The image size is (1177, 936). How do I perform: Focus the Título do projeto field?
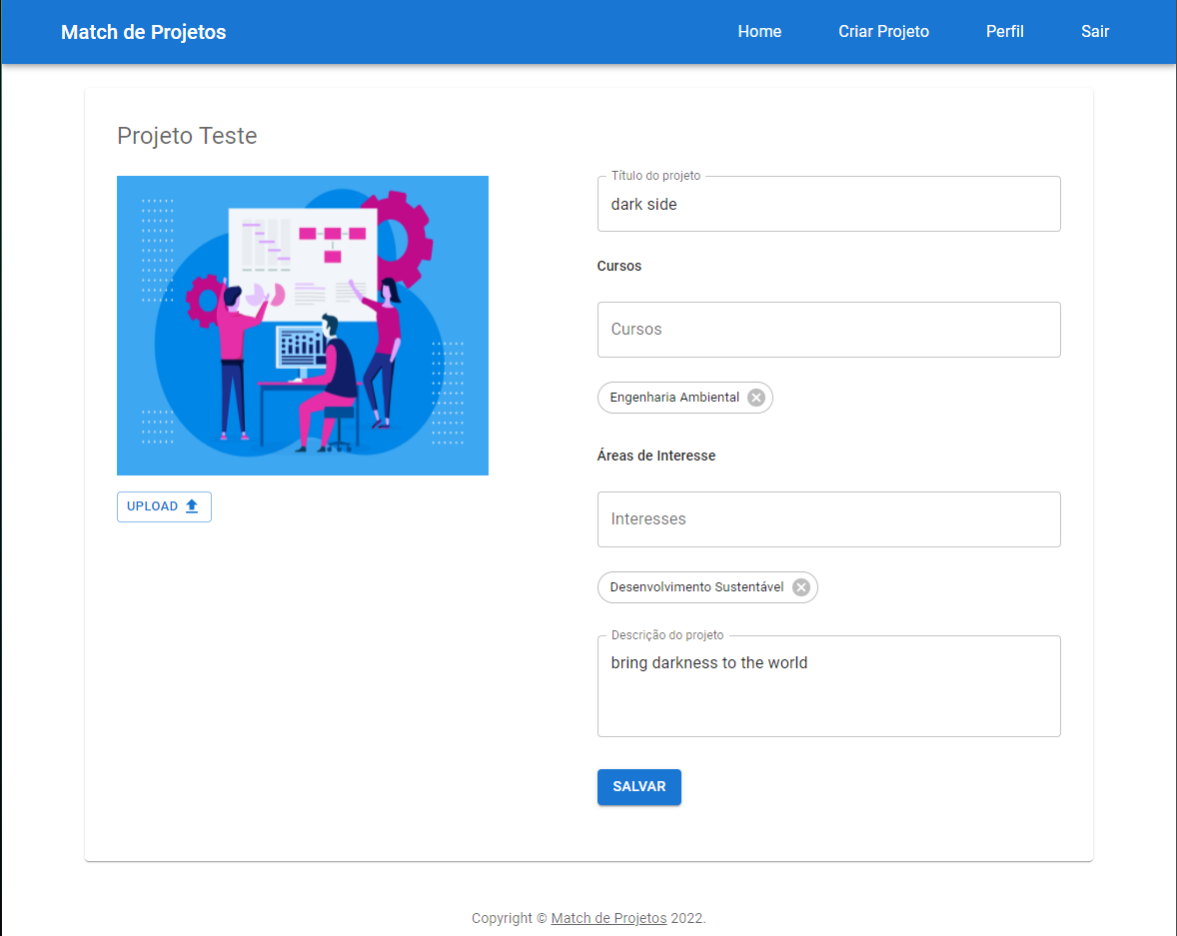tap(828, 204)
